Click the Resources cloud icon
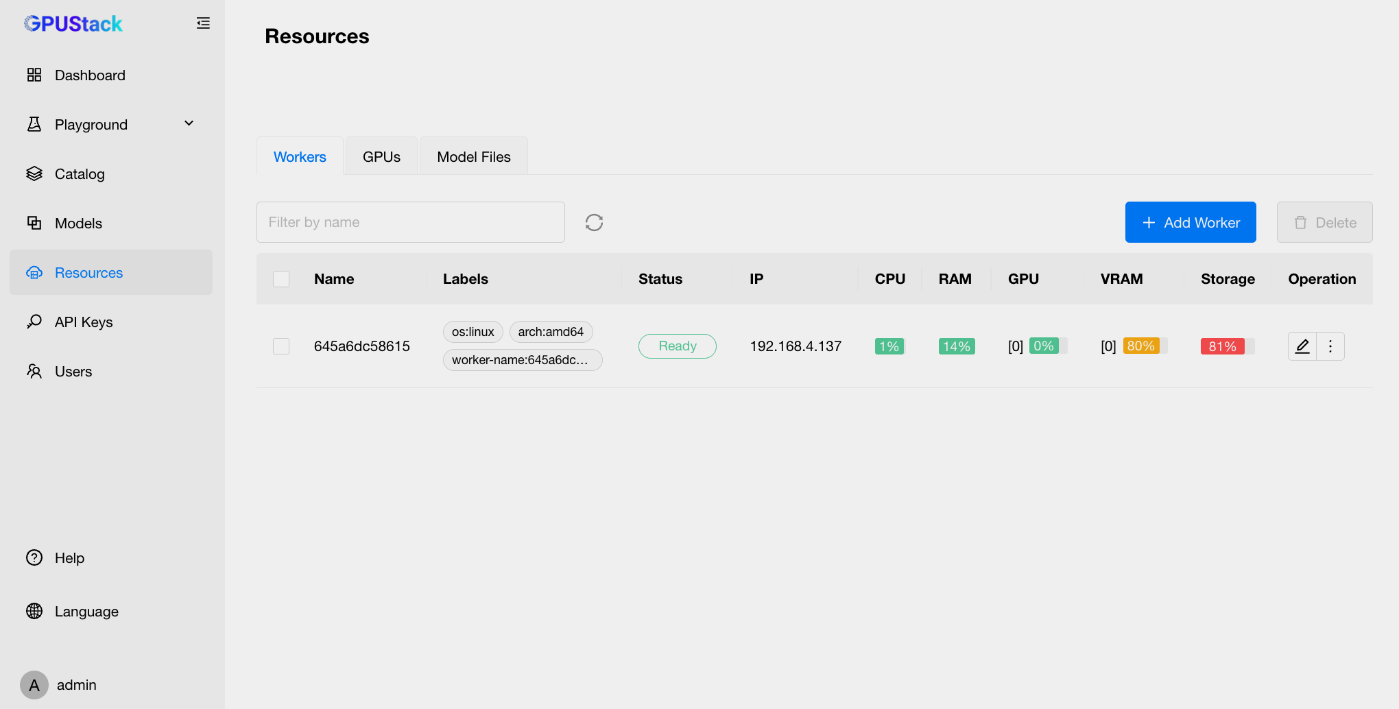1399x709 pixels. coord(34,272)
